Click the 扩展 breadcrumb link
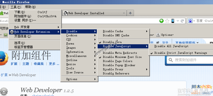 pyautogui.click(x=4, y=75)
